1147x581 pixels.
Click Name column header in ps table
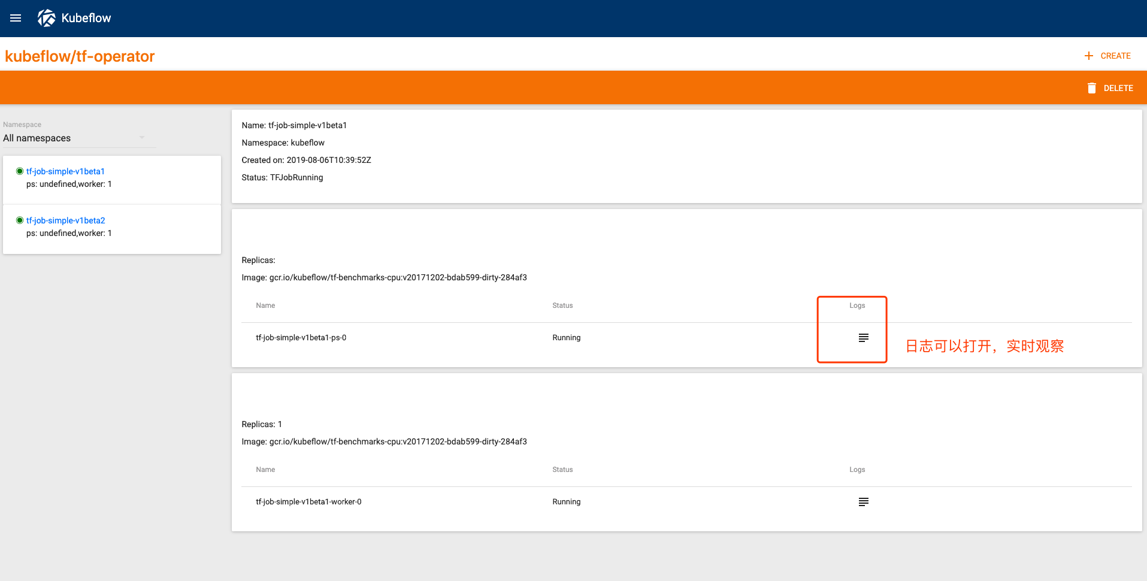point(265,305)
